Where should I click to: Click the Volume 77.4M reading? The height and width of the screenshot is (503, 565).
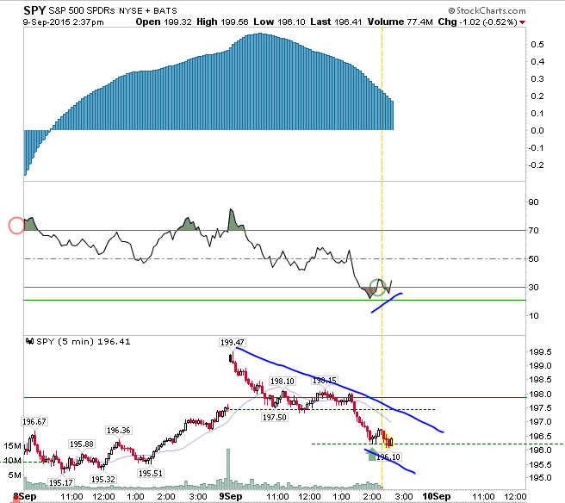point(400,22)
